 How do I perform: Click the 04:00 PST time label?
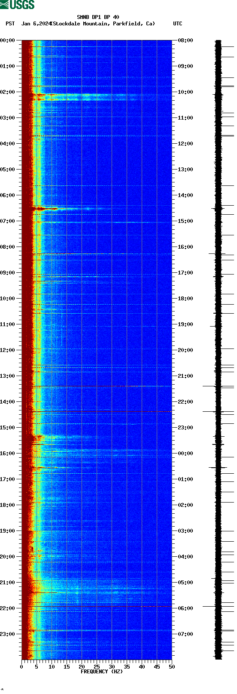8,144
